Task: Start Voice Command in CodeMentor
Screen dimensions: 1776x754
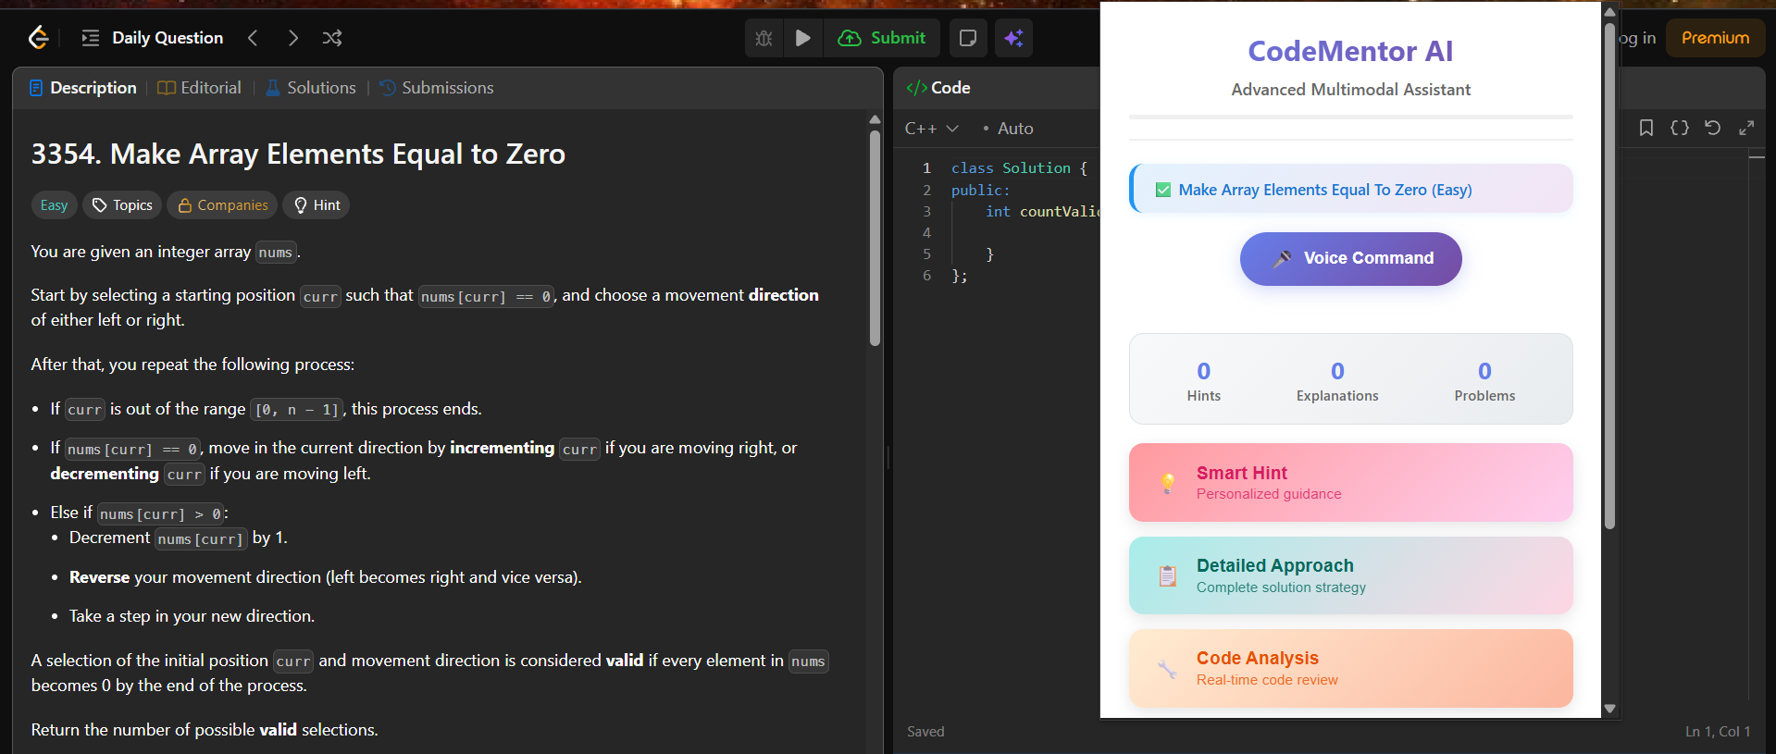Action: tap(1351, 259)
